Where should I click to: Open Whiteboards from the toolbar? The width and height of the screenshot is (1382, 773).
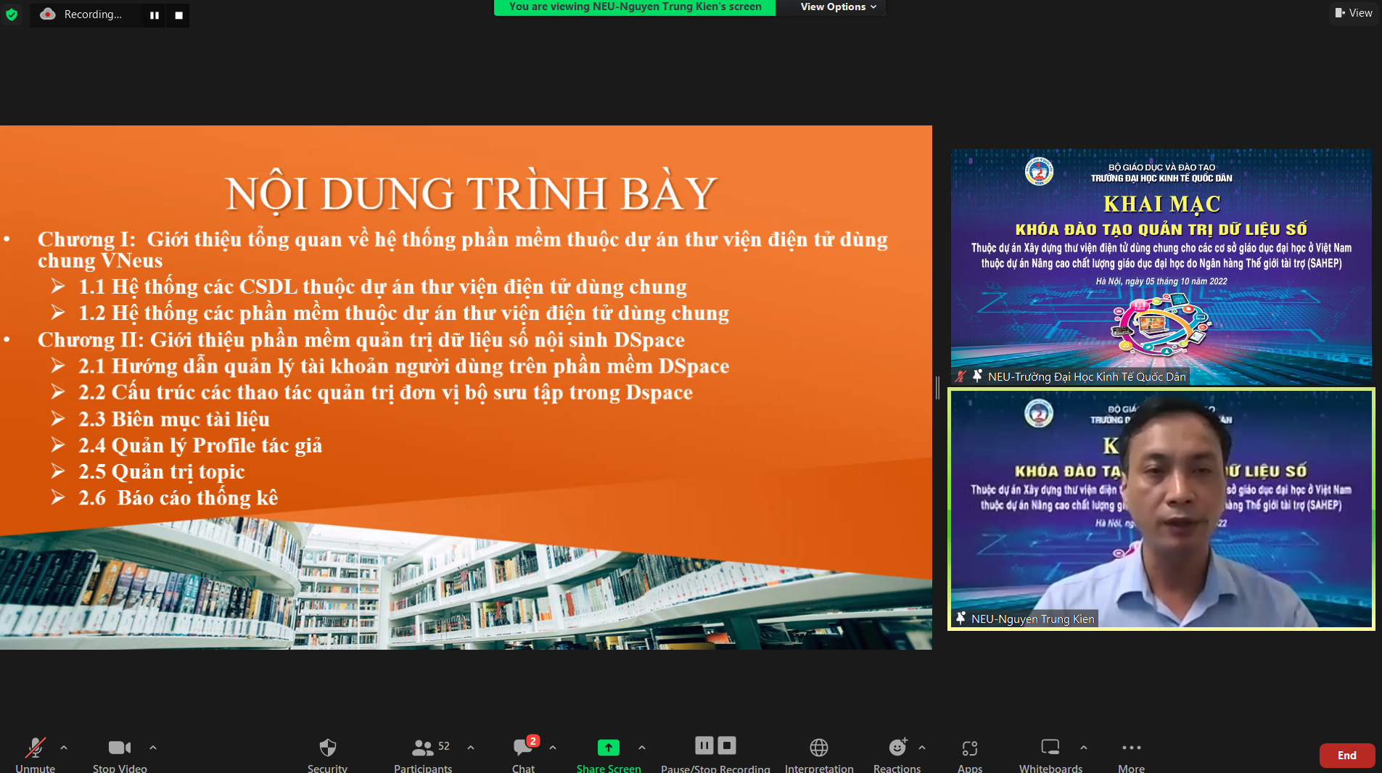(x=1050, y=748)
